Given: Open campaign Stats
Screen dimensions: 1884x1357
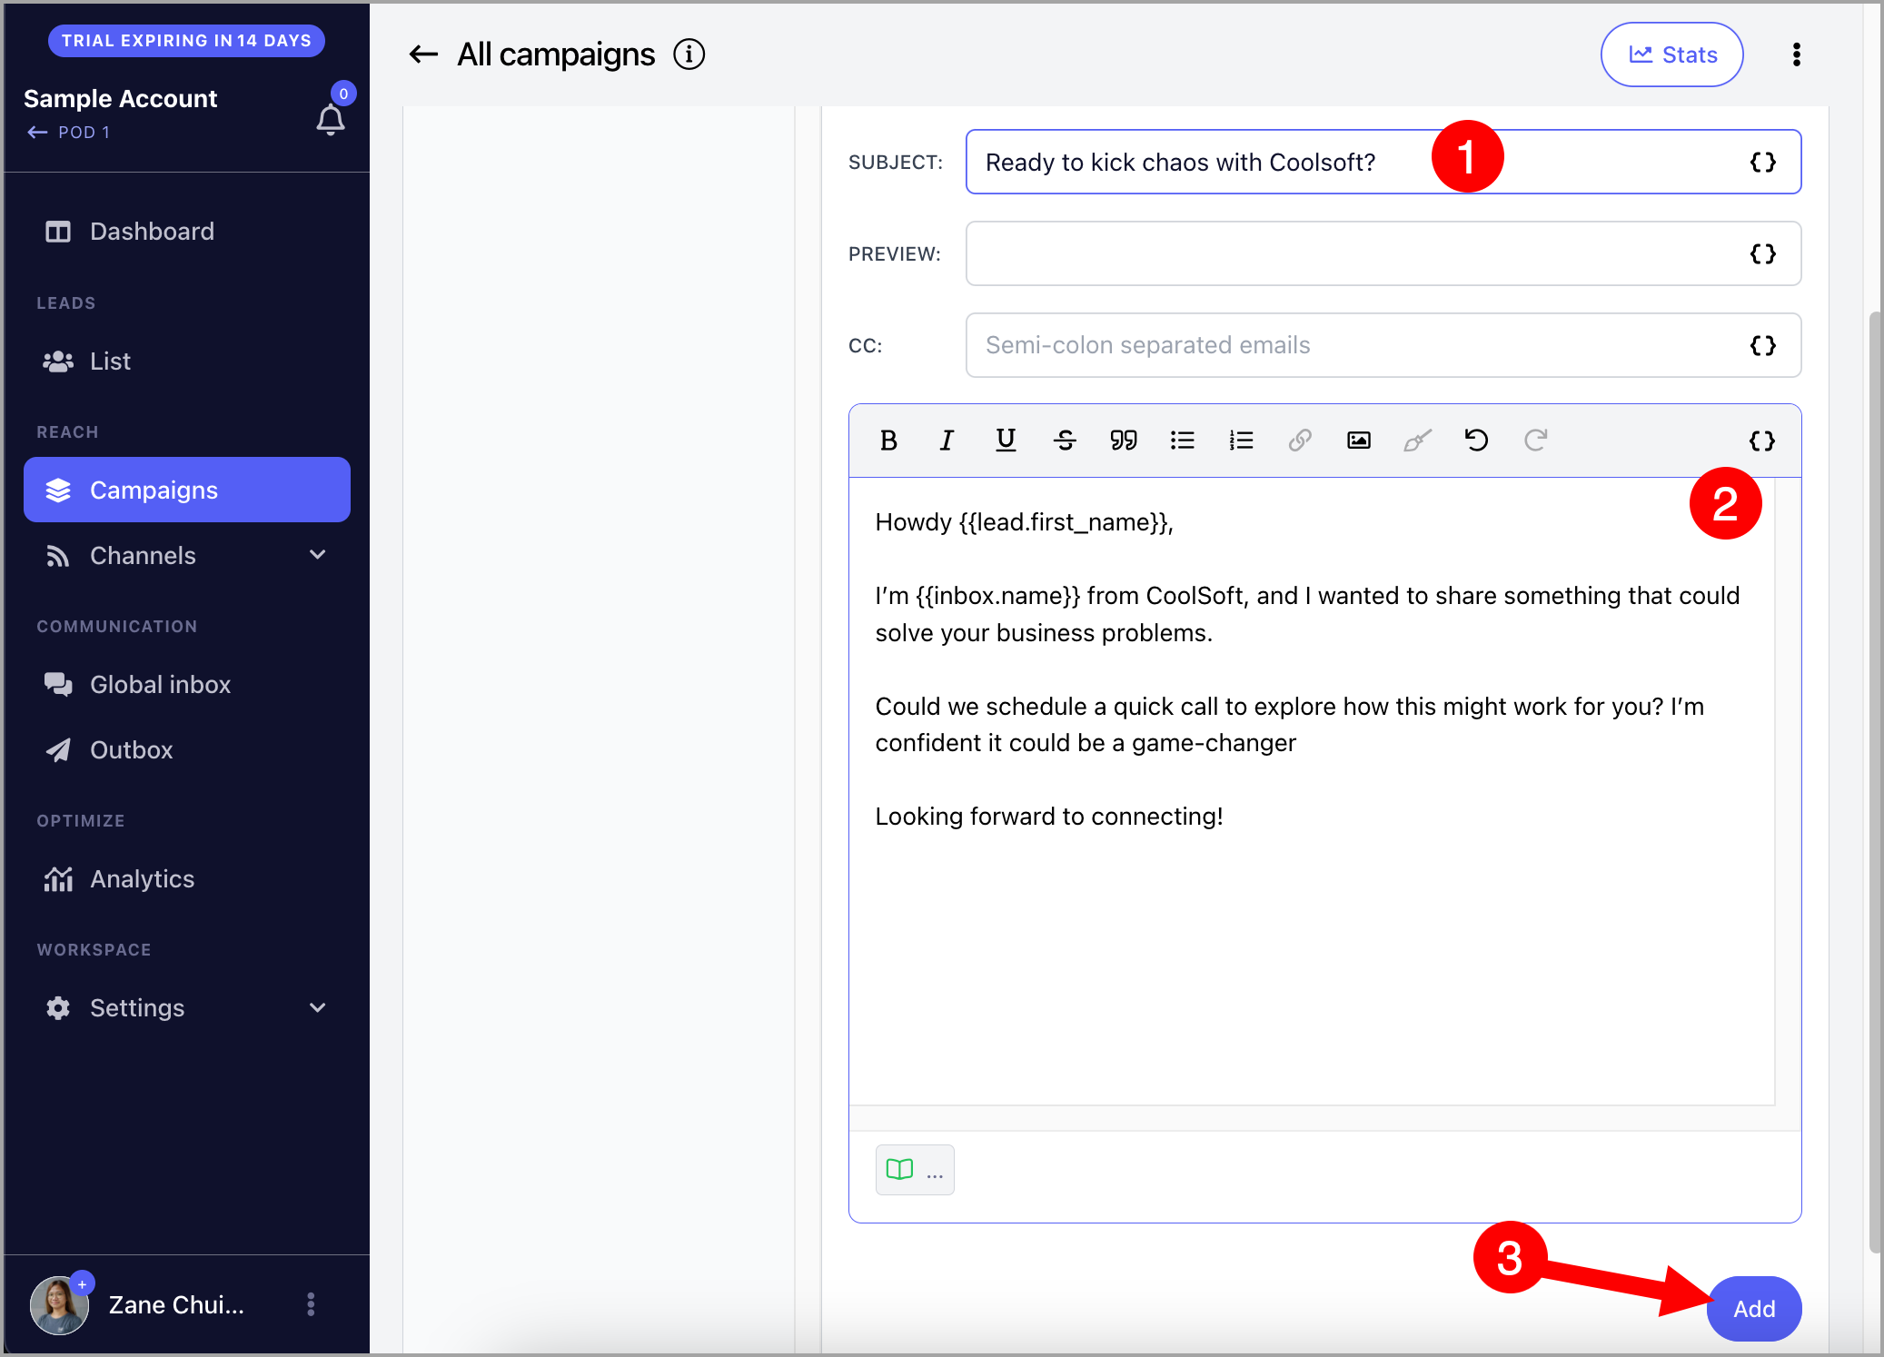Looking at the screenshot, I should pyautogui.click(x=1671, y=54).
